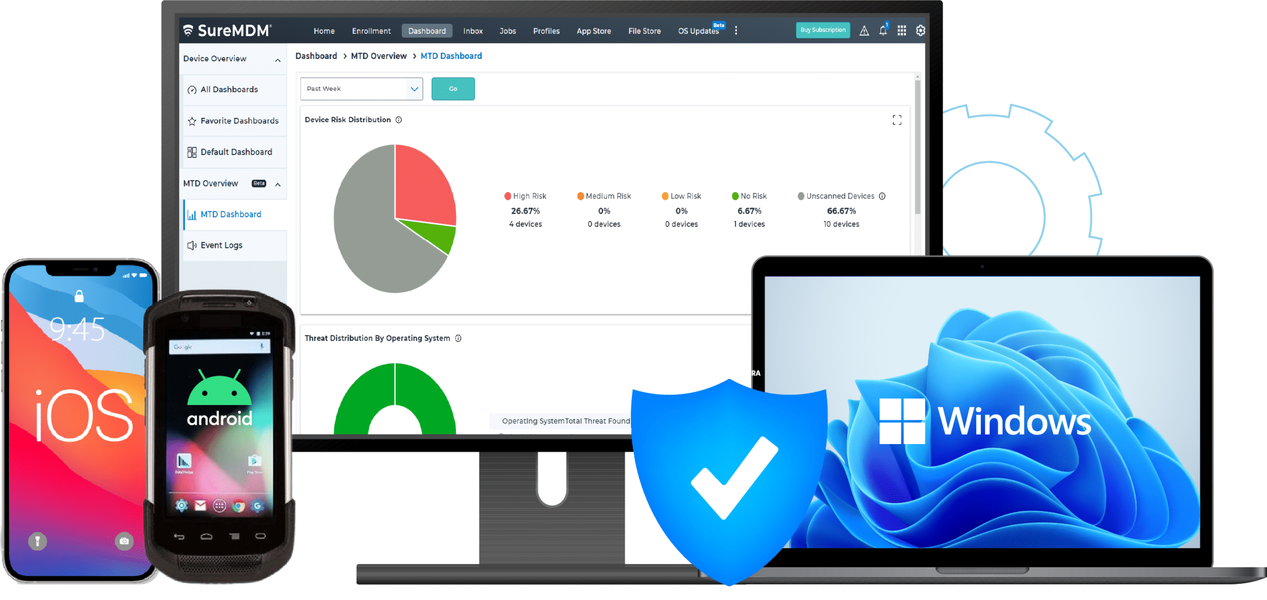Open the Jobs section
The width and height of the screenshot is (1267, 600).
tap(507, 31)
